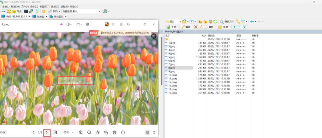Close the 坚果云 tab

click(47, 16)
